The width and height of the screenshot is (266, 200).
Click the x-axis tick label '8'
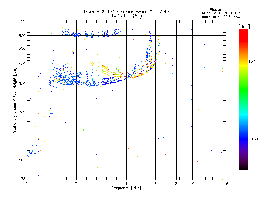[x=176, y=184]
